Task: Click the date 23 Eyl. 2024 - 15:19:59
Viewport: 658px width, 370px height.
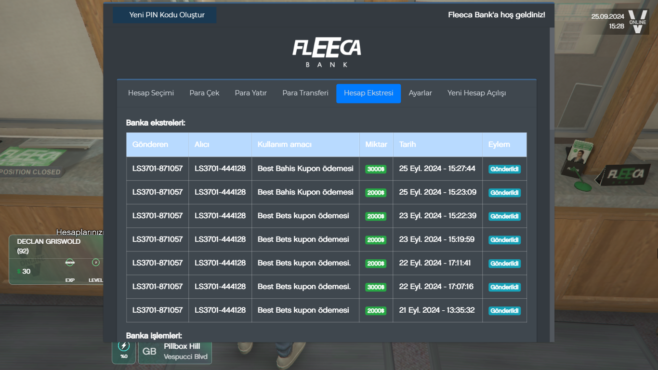Action: [437, 239]
